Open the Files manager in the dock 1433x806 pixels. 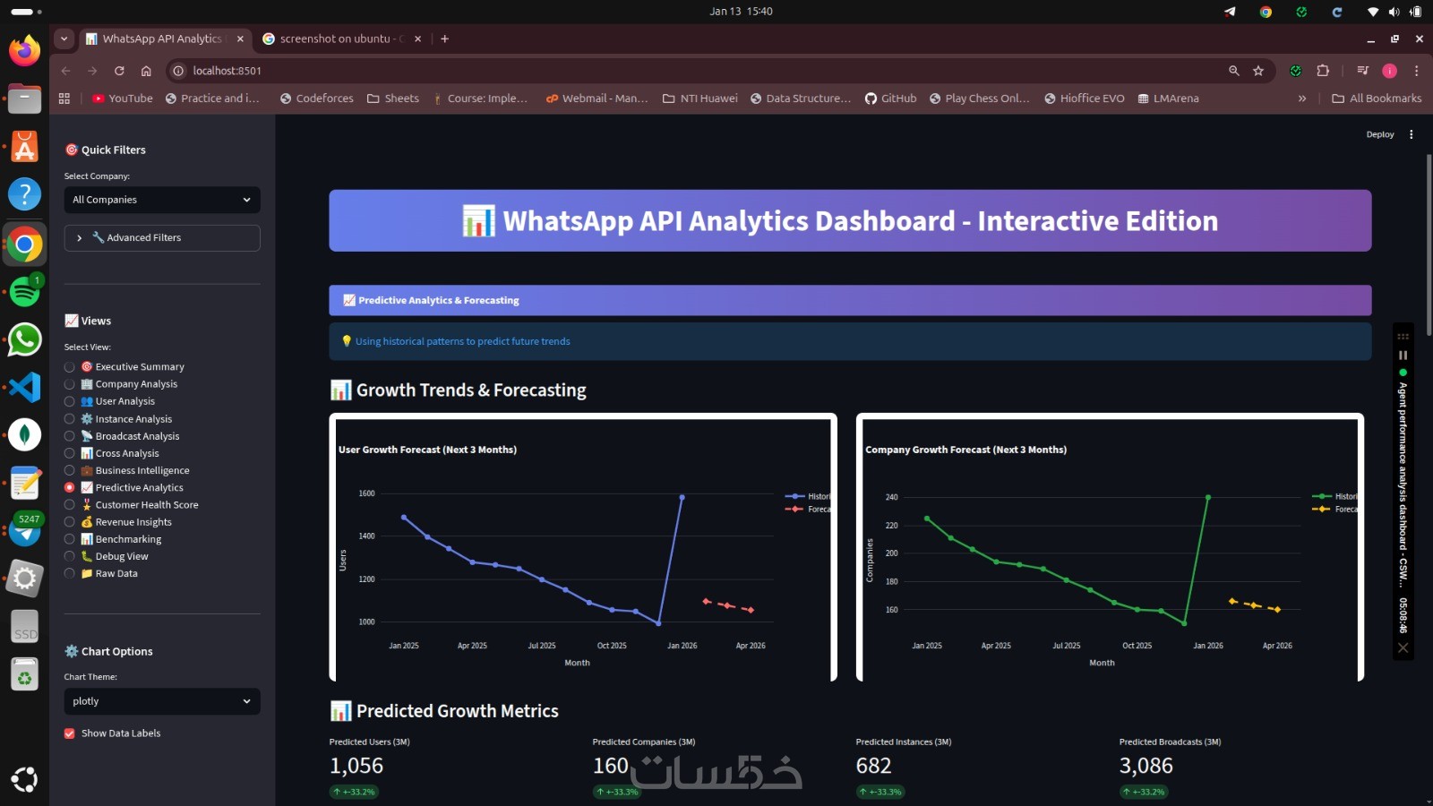coord(24,99)
